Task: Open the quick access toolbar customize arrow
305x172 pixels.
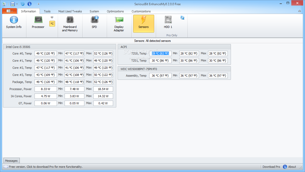Action: [38, 4]
